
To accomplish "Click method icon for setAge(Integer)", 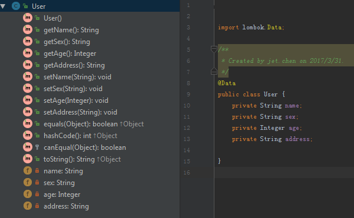I will (28, 100).
